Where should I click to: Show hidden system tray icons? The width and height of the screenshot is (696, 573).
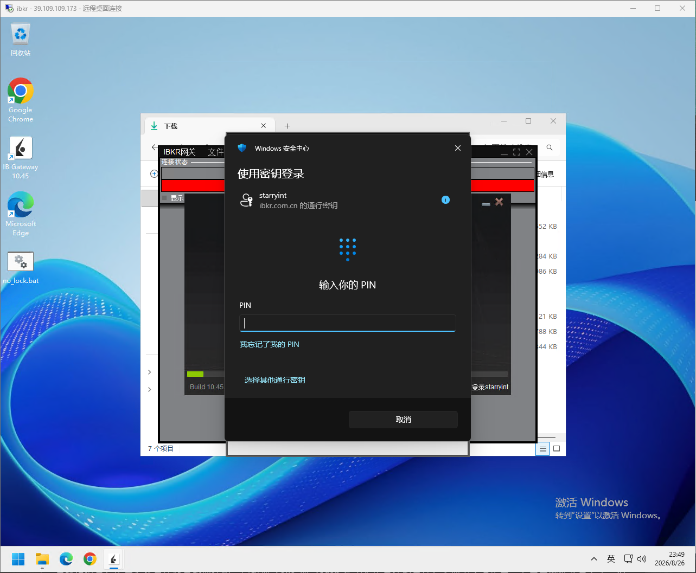point(594,559)
